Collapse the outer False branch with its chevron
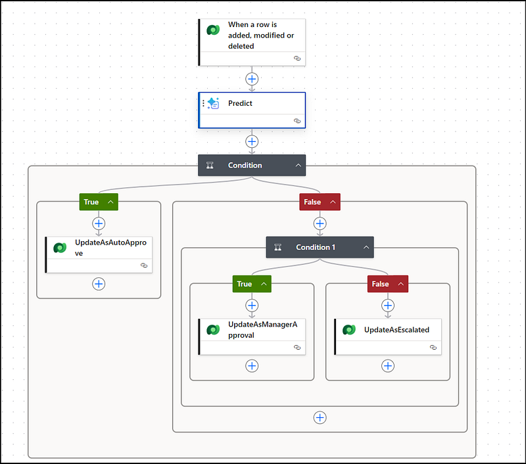The image size is (526, 464). (x=333, y=202)
